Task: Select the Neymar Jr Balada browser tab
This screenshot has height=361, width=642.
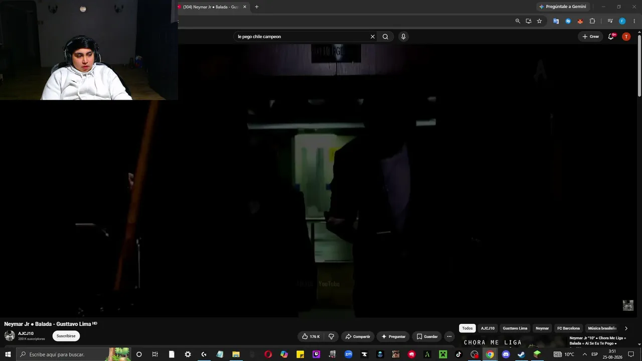Action: [211, 7]
